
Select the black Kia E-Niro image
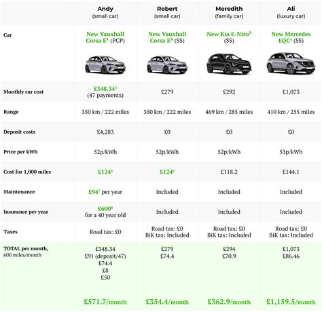click(x=229, y=64)
